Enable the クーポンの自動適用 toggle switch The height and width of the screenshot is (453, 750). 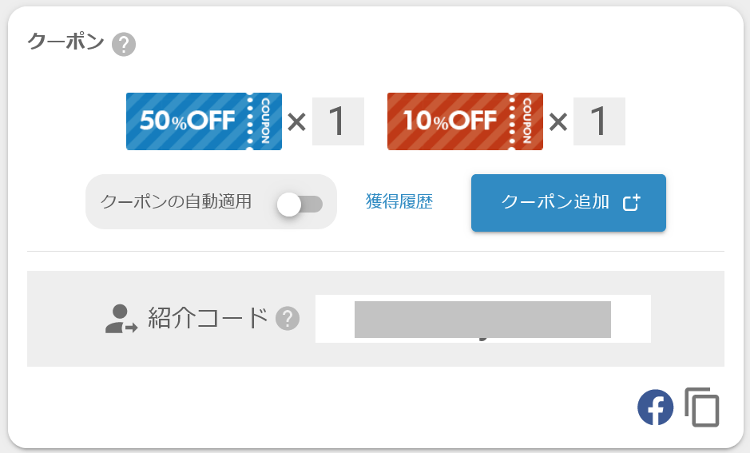[299, 204]
